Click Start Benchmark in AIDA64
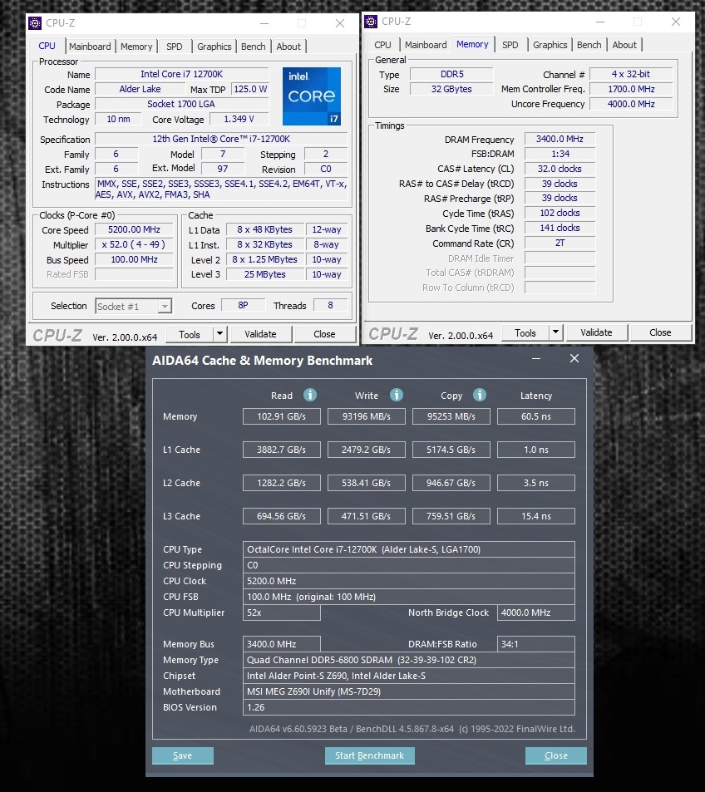This screenshot has height=792, width=705. pos(369,755)
